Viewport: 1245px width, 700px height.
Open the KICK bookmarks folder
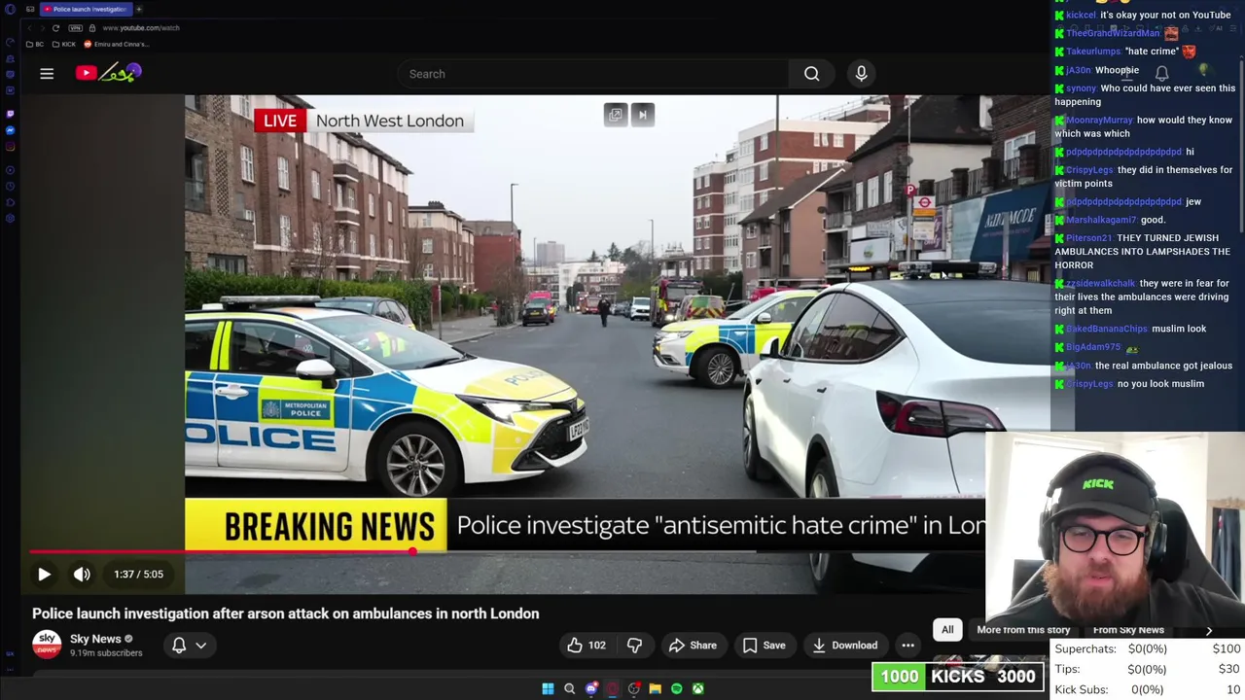coord(63,45)
